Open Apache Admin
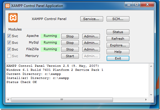The width and height of the screenshot is (160, 110). 91,36
